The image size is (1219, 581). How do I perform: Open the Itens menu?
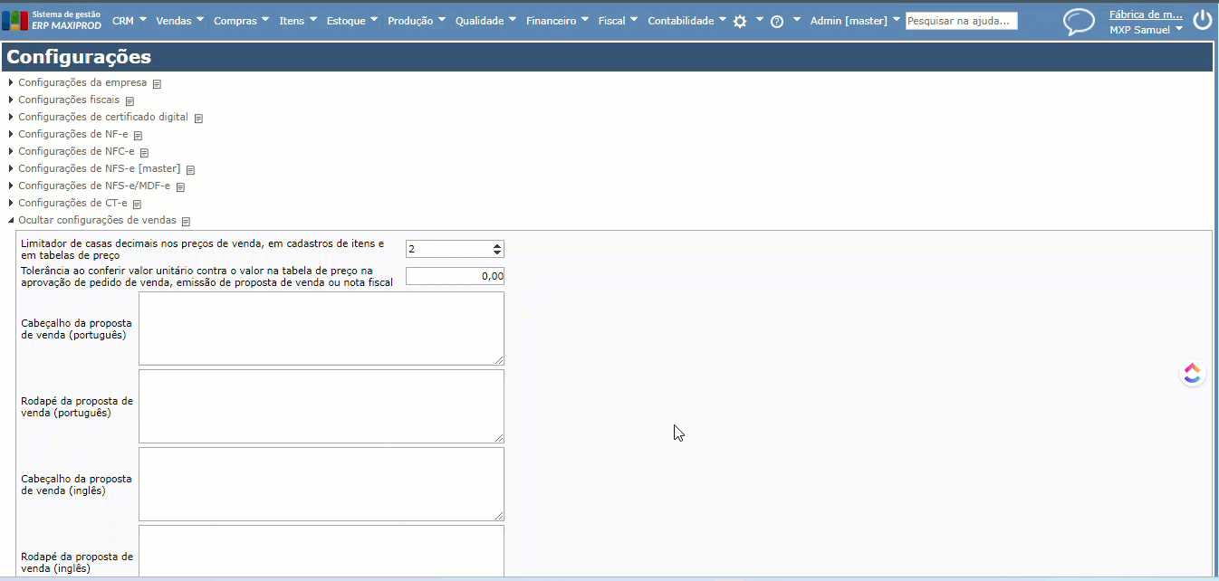pos(298,21)
